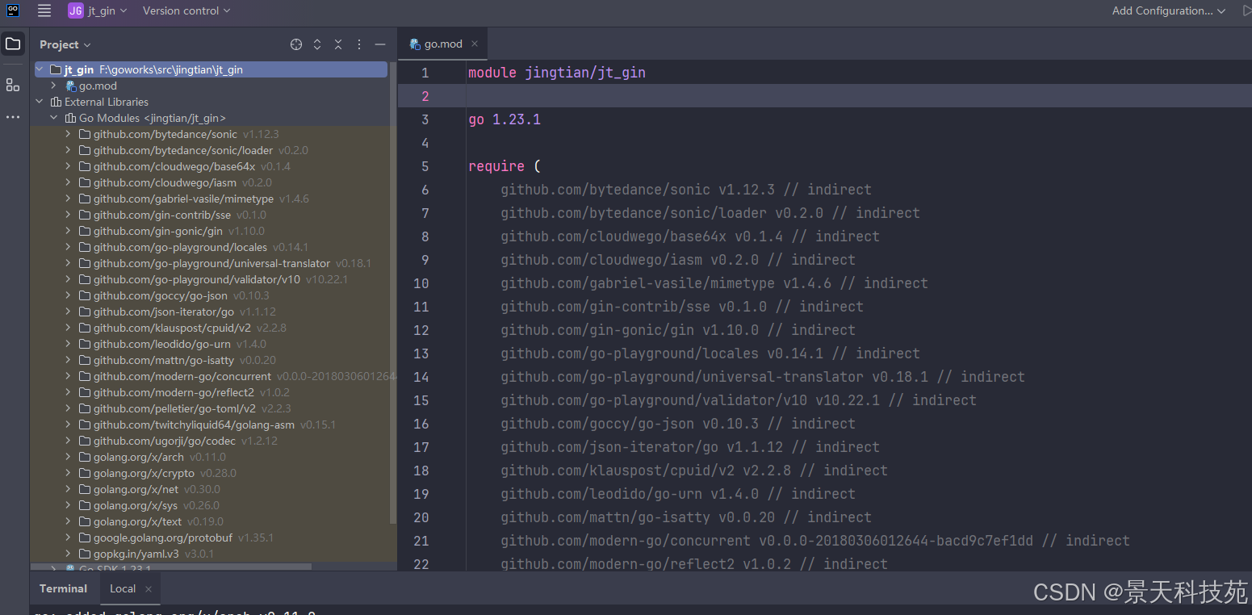Click 'module jingtian/jt_gin' code line
Image resolution: width=1252 pixels, height=615 pixels.
click(557, 73)
